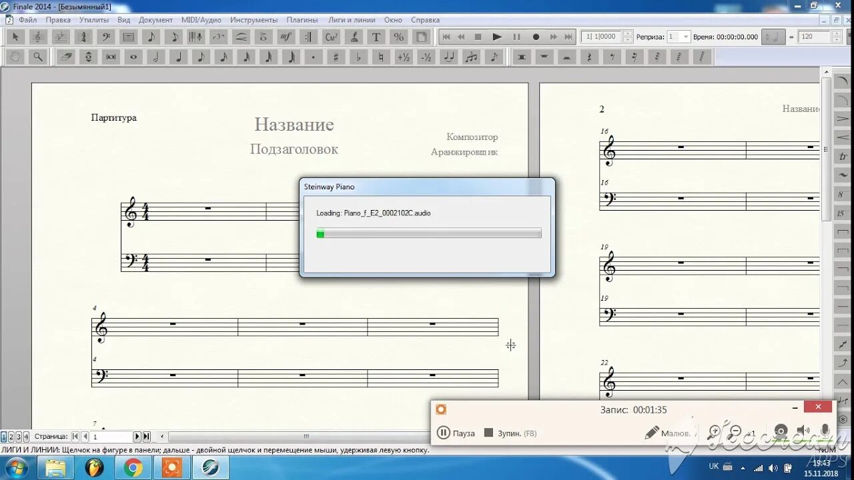Viewport: 854px width, 480px height.
Task: Click the tempo value field 120
Action: coord(814,37)
